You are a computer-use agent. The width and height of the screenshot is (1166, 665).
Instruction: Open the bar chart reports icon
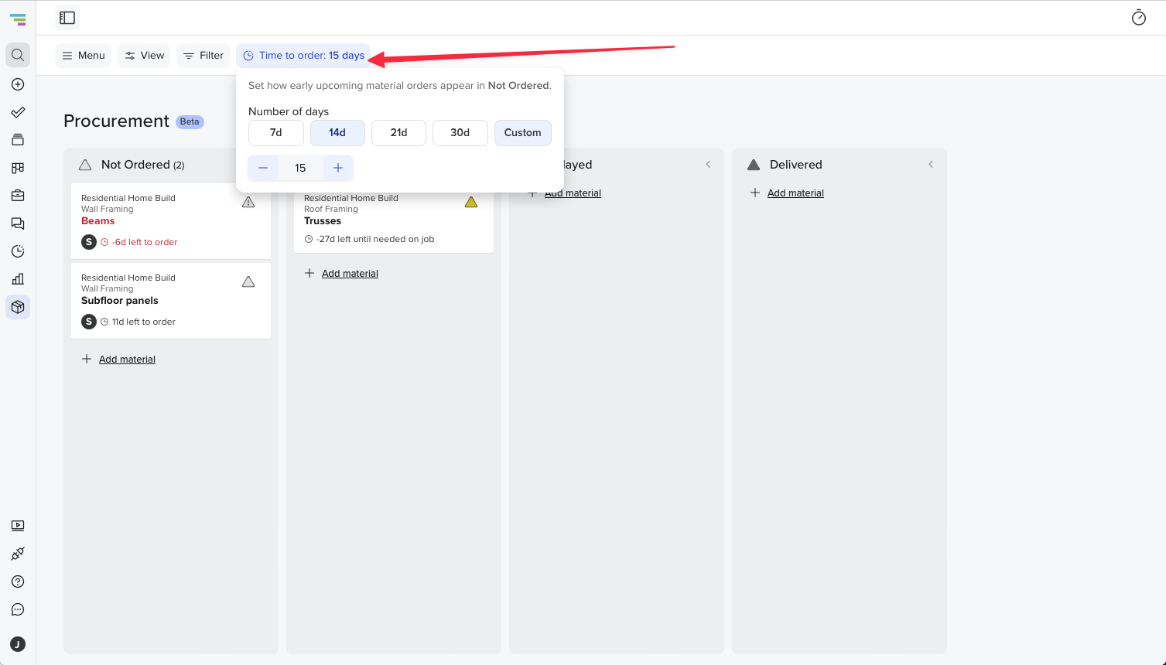(18, 279)
